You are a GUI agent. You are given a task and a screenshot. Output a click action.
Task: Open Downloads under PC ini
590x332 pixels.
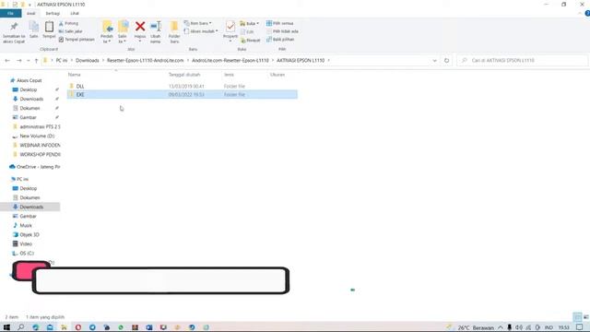pyautogui.click(x=31, y=207)
